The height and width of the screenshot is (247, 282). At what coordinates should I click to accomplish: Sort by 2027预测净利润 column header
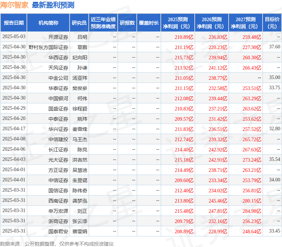click(x=246, y=23)
